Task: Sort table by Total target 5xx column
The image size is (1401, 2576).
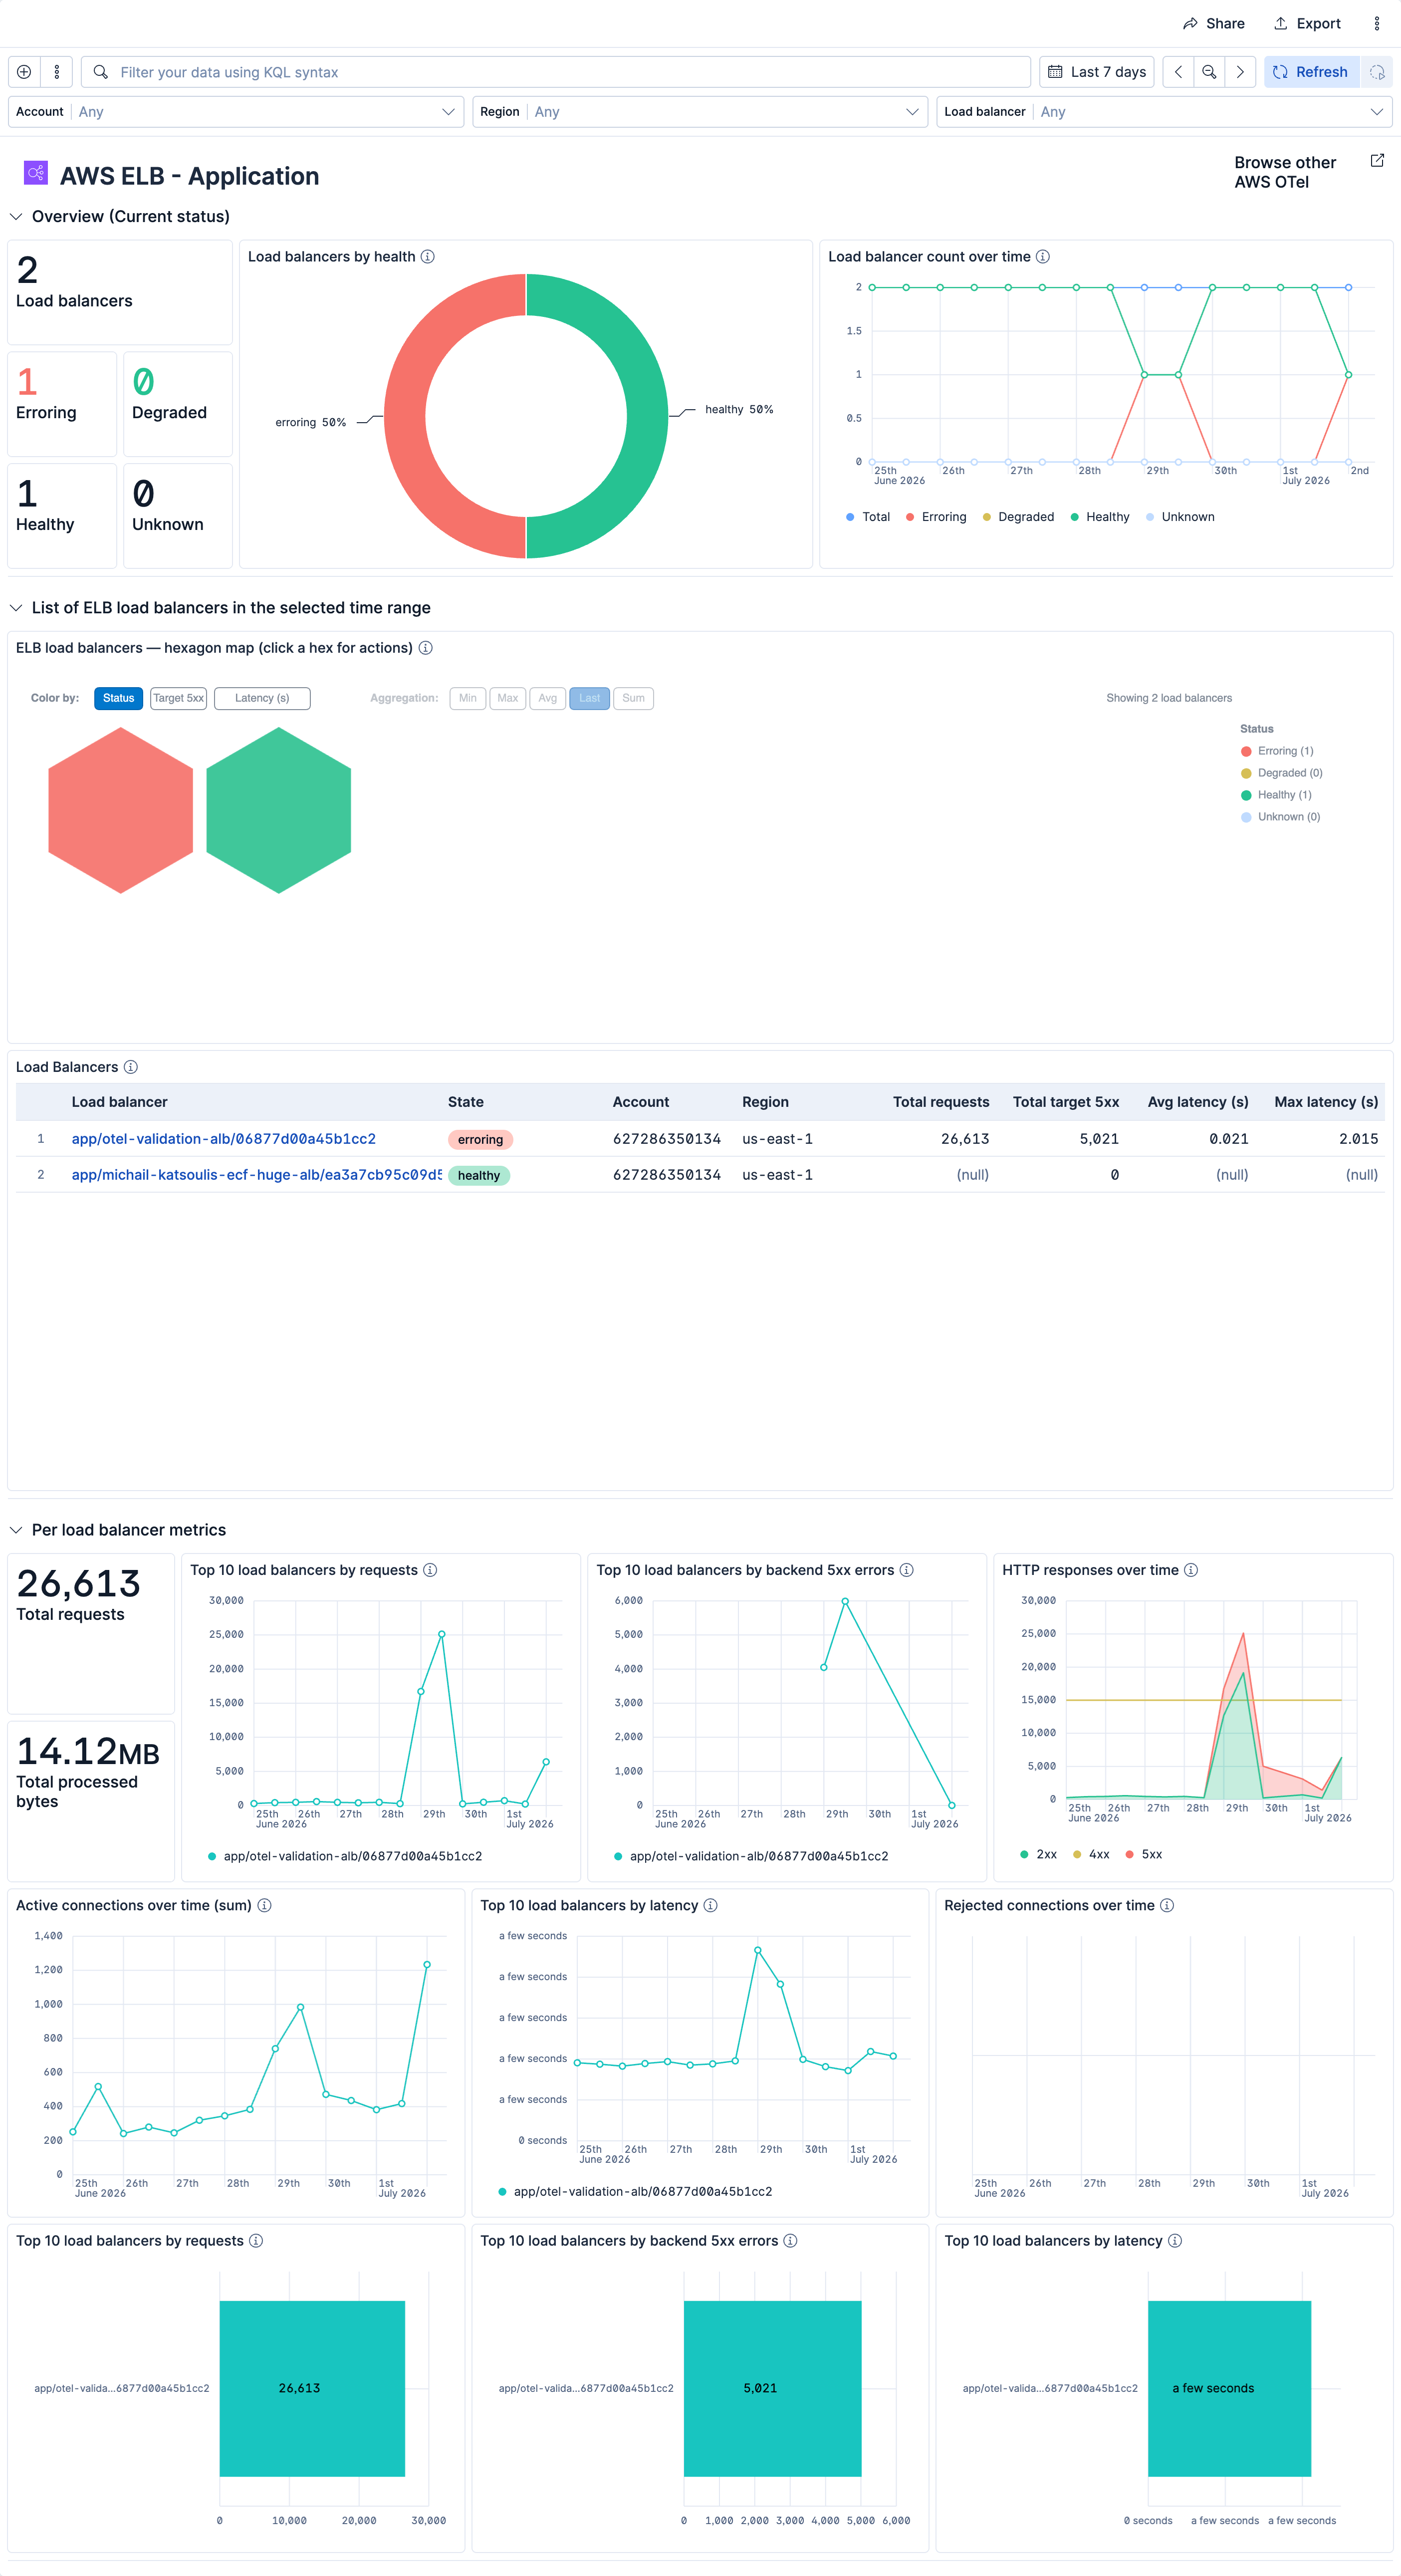Action: pos(1066,1102)
